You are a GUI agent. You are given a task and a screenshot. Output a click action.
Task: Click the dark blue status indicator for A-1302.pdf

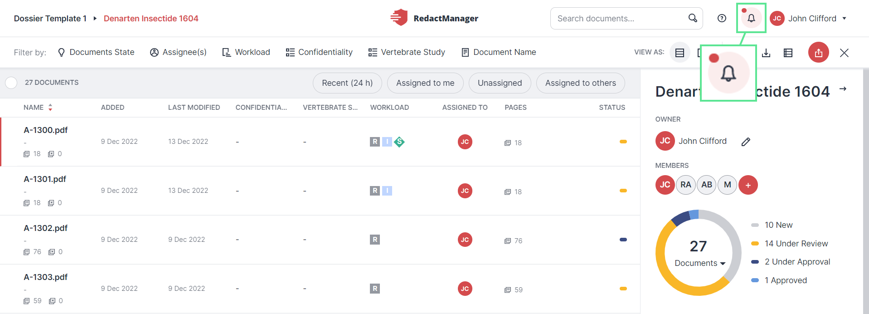pyautogui.click(x=623, y=240)
